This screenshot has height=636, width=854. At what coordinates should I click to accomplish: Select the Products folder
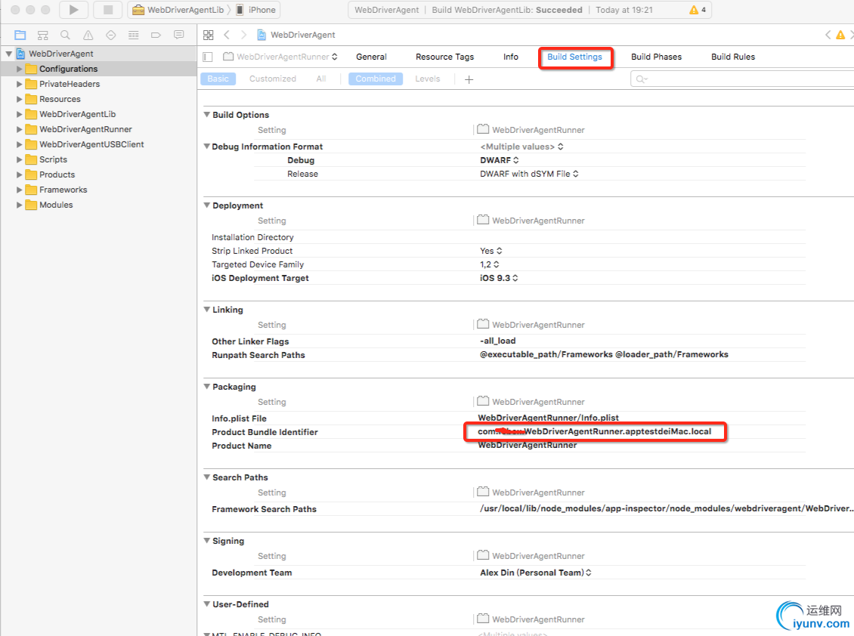point(57,174)
